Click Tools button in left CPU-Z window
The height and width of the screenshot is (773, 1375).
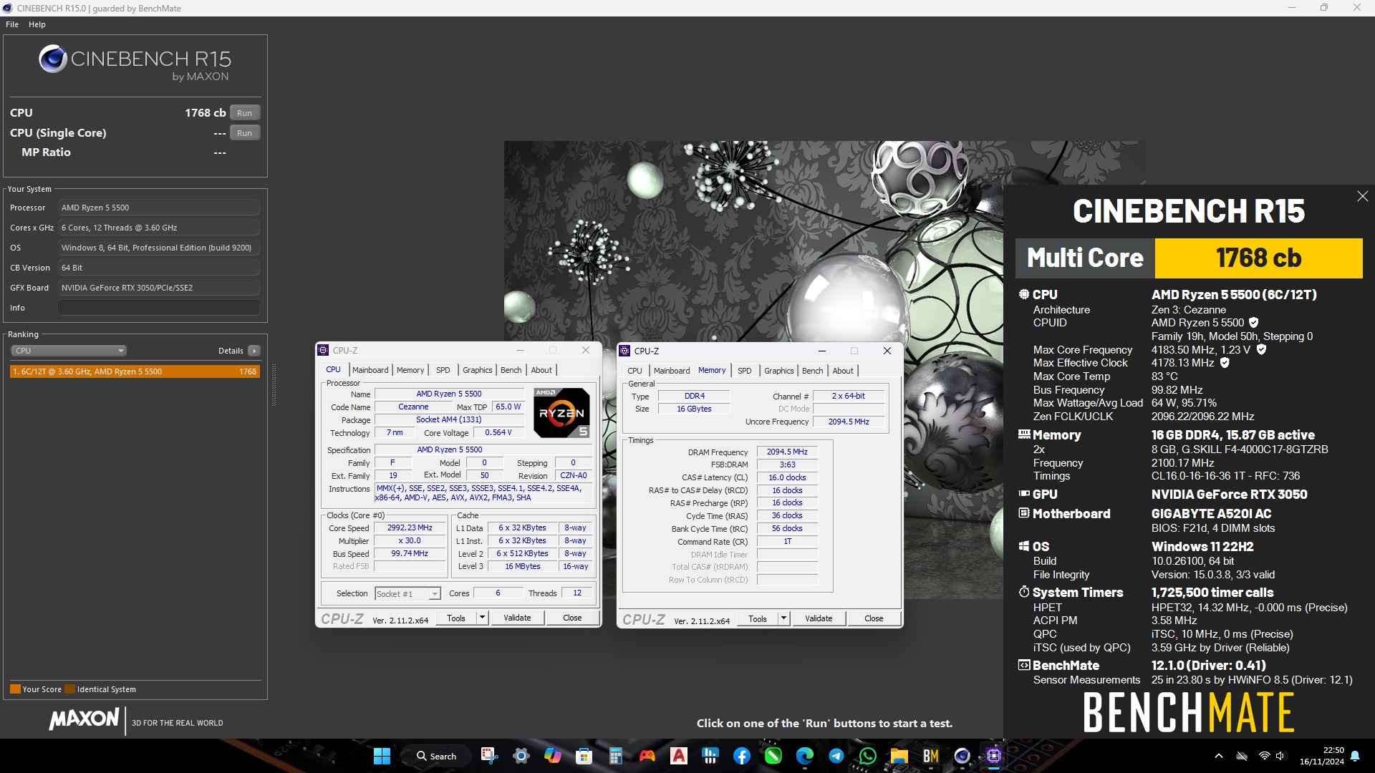tap(456, 618)
